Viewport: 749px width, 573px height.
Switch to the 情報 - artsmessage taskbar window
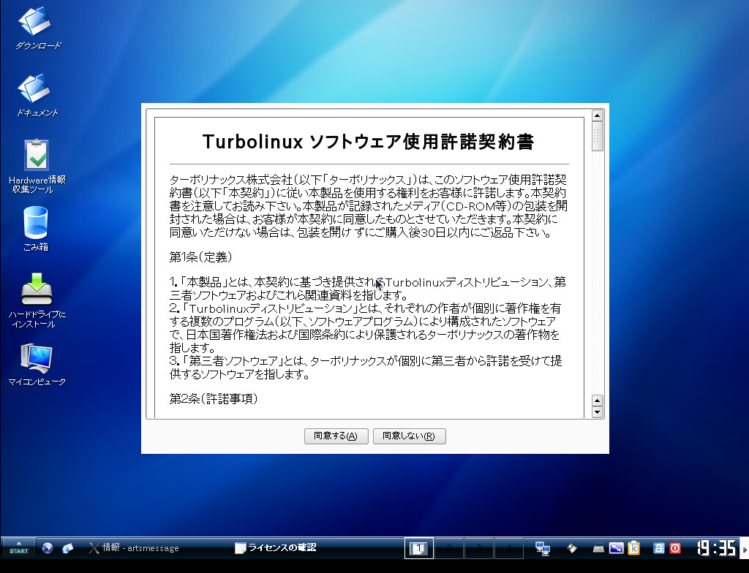pos(134,547)
